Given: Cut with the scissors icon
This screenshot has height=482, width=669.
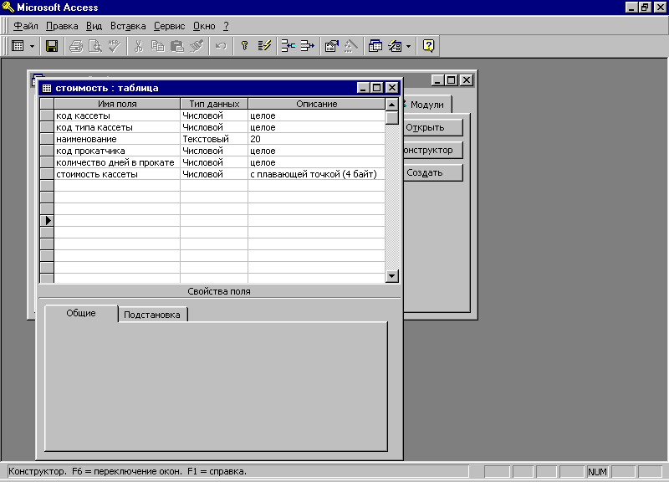Looking at the screenshot, I should [x=139, y=46].
